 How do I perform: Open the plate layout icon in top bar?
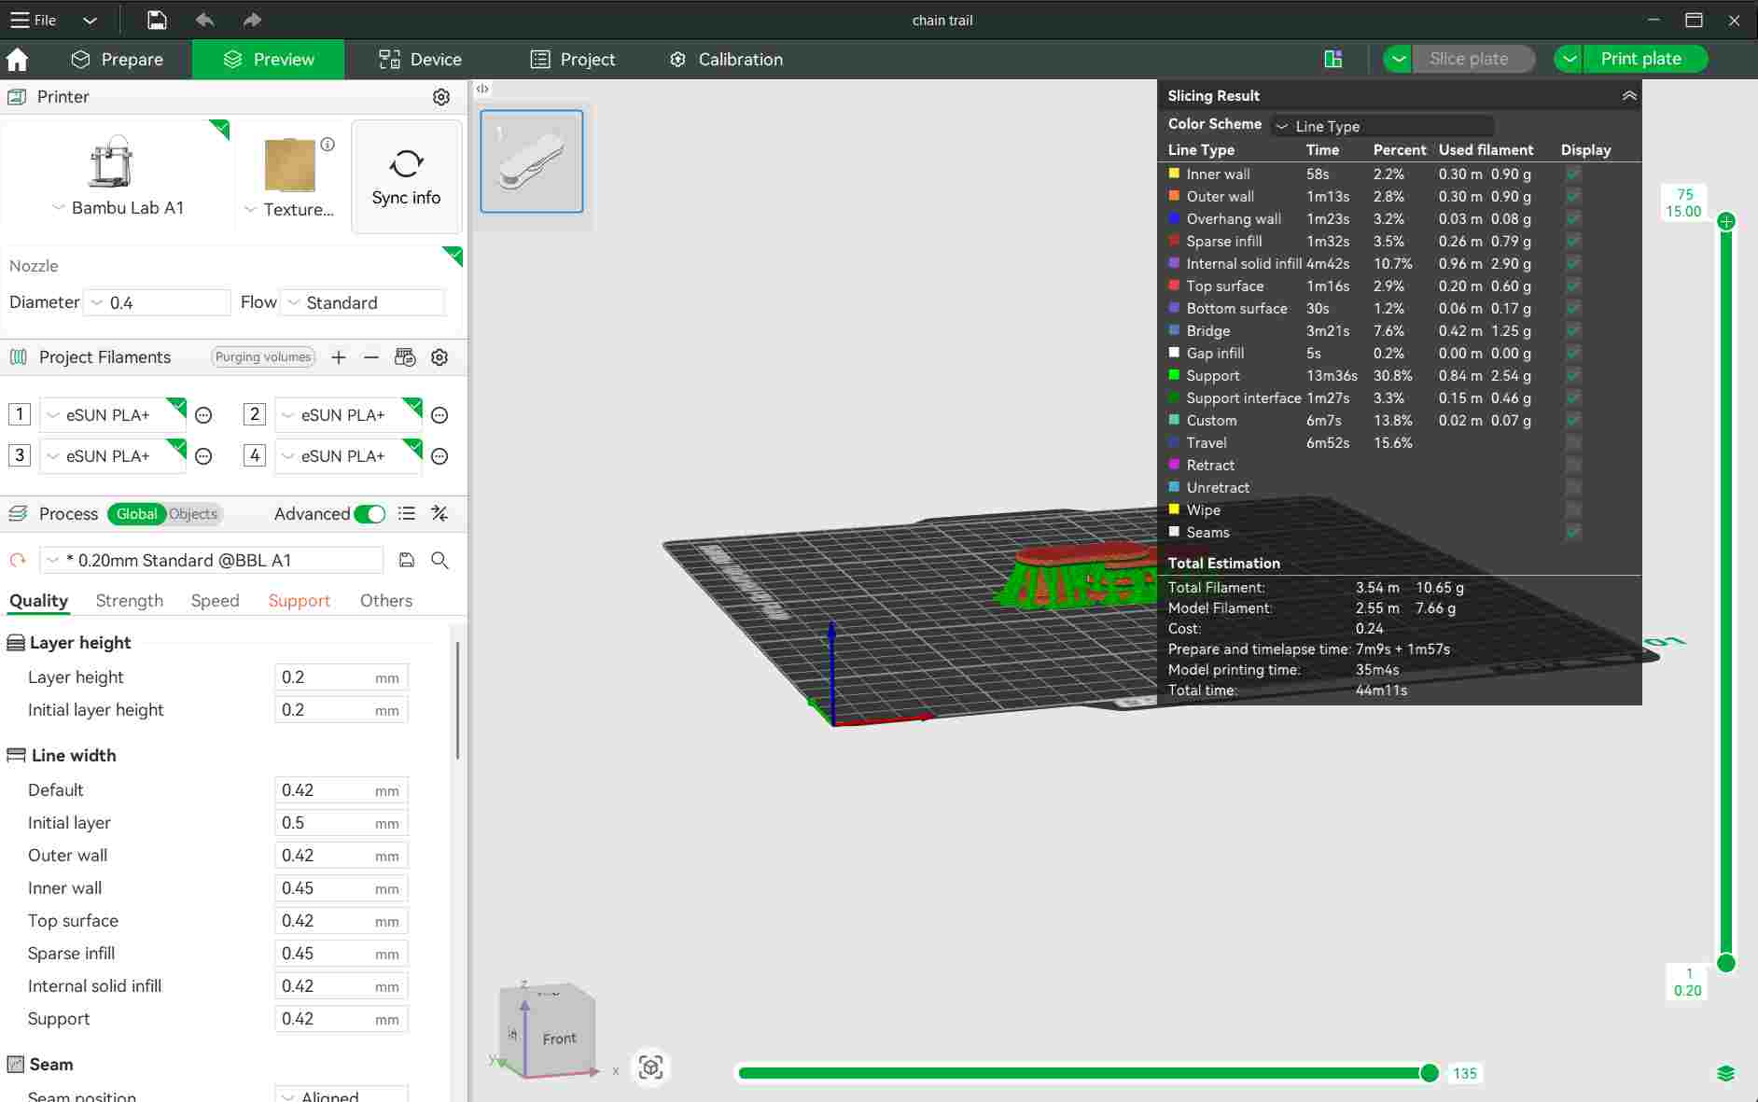[1333, 60]
